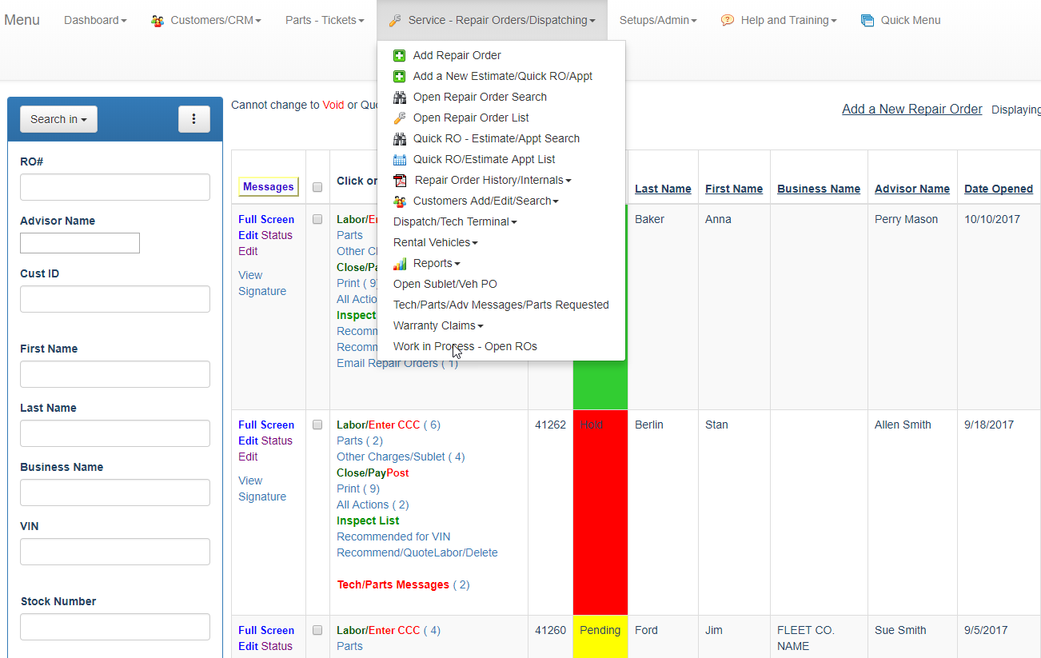Screen dimensions: 1041x658
Task: Choose Open Repair Order List entry
Action: click(x=471, y=118)
